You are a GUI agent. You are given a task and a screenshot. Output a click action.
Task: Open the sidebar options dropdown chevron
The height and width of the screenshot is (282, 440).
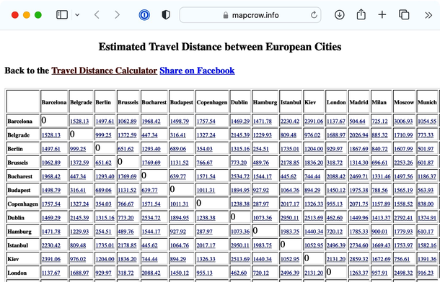(x=77, y=15)
